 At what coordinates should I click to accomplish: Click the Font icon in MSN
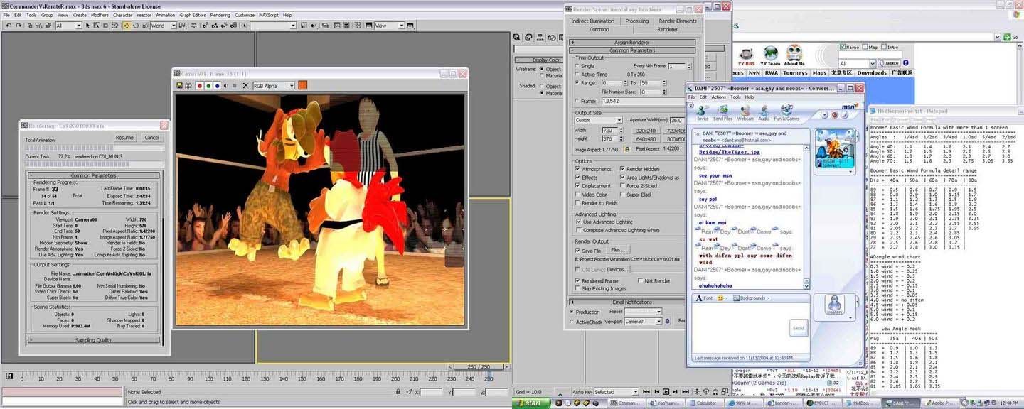[x=703, y=298]
